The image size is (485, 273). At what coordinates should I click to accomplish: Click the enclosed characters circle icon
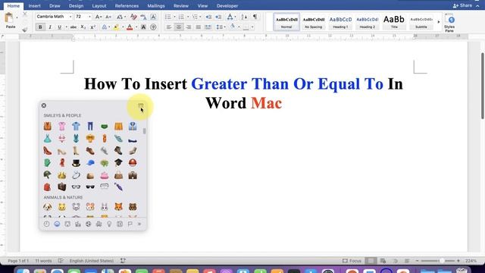(153, 27)
